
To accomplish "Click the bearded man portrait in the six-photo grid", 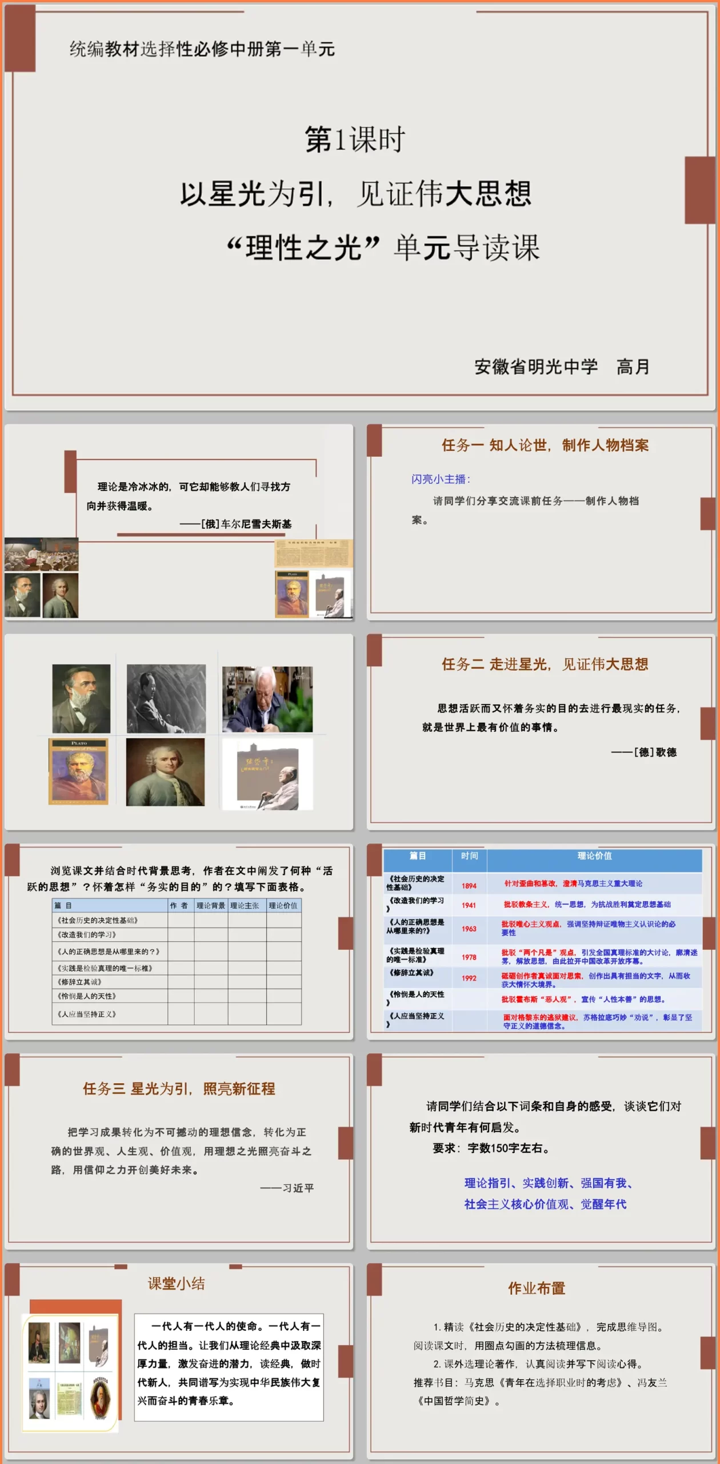I will click(x=81, y=698).
